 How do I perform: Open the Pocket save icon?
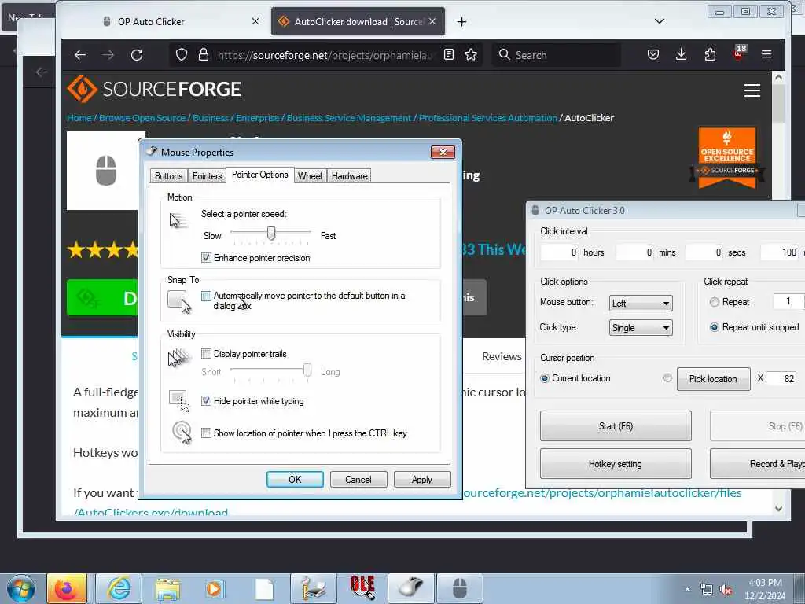click(x=653, y=54)
